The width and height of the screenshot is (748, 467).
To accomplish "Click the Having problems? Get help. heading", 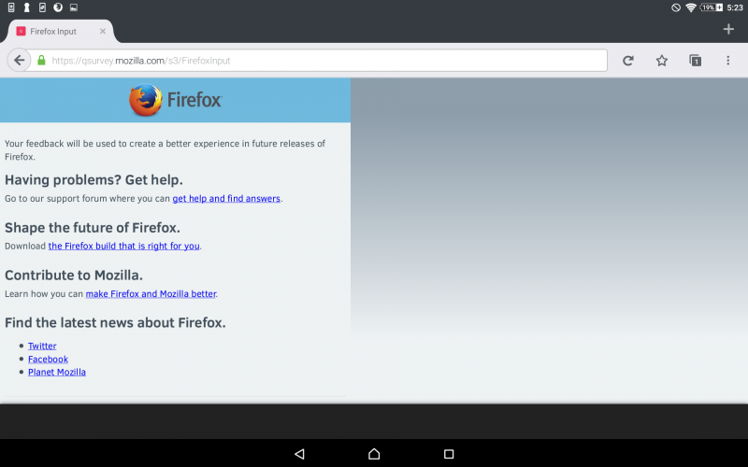I will (94, 179).
